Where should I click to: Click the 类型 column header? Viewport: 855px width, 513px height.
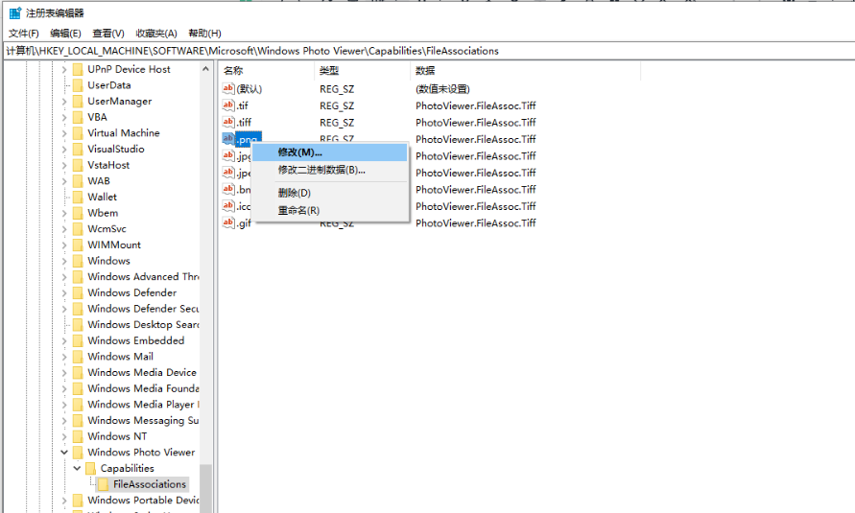tap(362, 70)
